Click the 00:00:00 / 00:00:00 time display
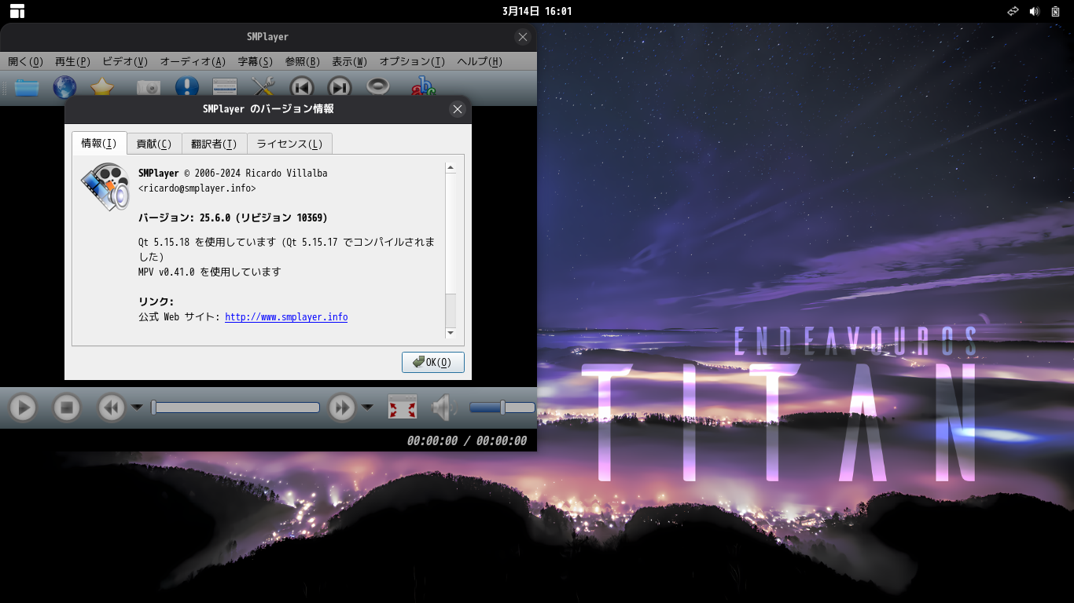1074x603 pixels. (x=467, y=440)
